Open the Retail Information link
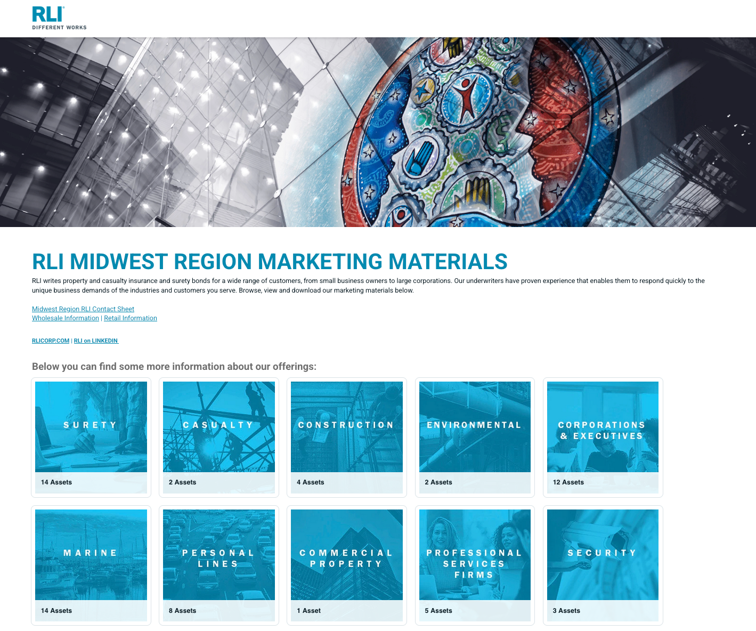The width and height of the screenshot is (756, 631). click(131, 318)
